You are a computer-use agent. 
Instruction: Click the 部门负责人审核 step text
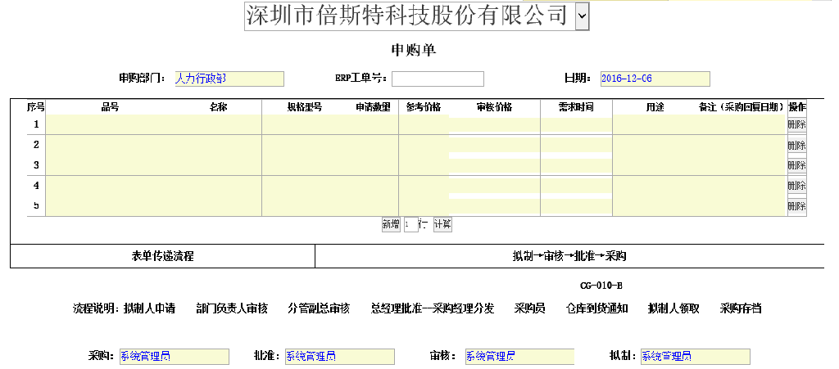[x=232, y=308]
